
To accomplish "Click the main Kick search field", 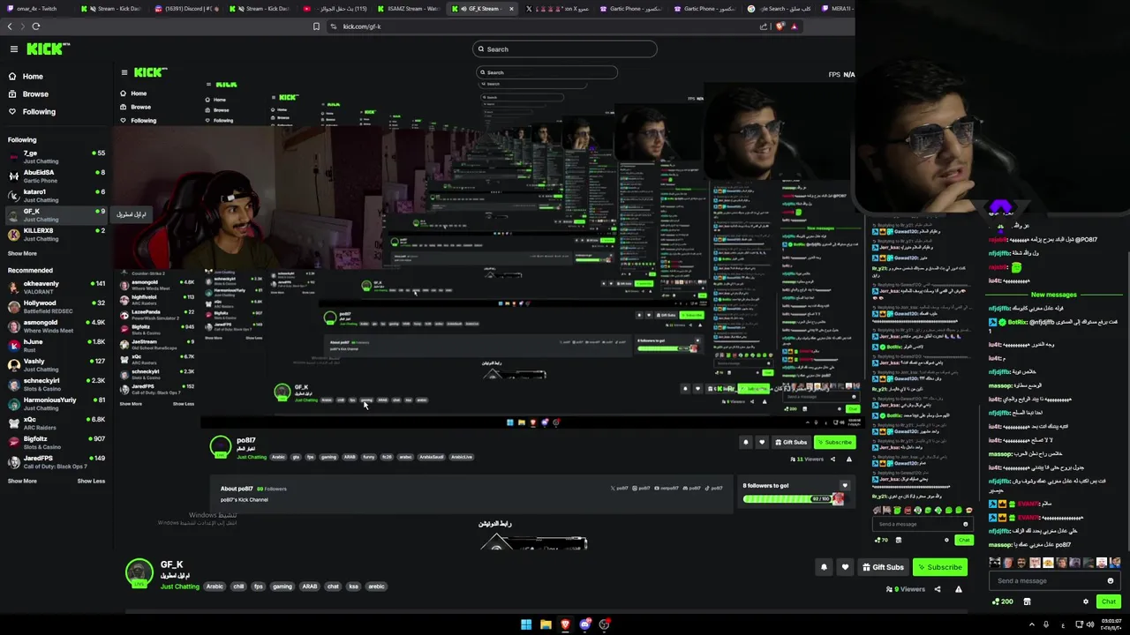I will pyautogui.click(x=565, y=49).
